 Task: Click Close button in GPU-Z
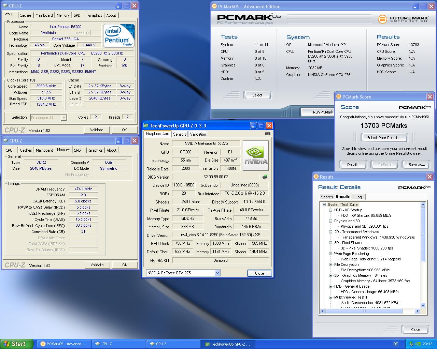click(x=259, y=273)
